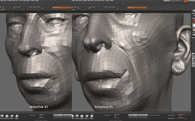Open the Stroke menu in right window
Viewport: 195px width, 121px height.
[x=103, y=3]
